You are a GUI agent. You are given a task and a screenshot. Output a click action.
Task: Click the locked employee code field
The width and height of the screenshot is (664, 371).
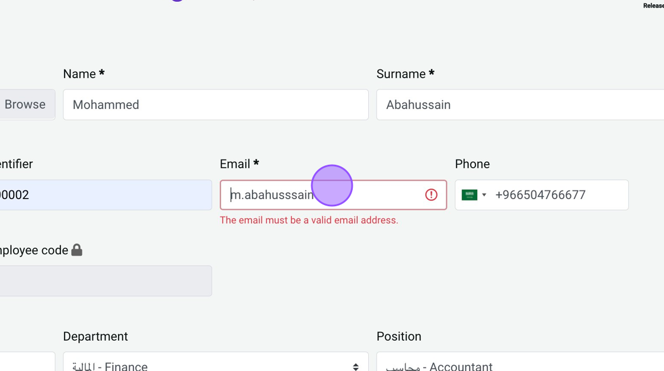(105, 281)
